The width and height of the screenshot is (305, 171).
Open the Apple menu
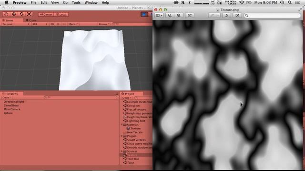pos(6,2)
